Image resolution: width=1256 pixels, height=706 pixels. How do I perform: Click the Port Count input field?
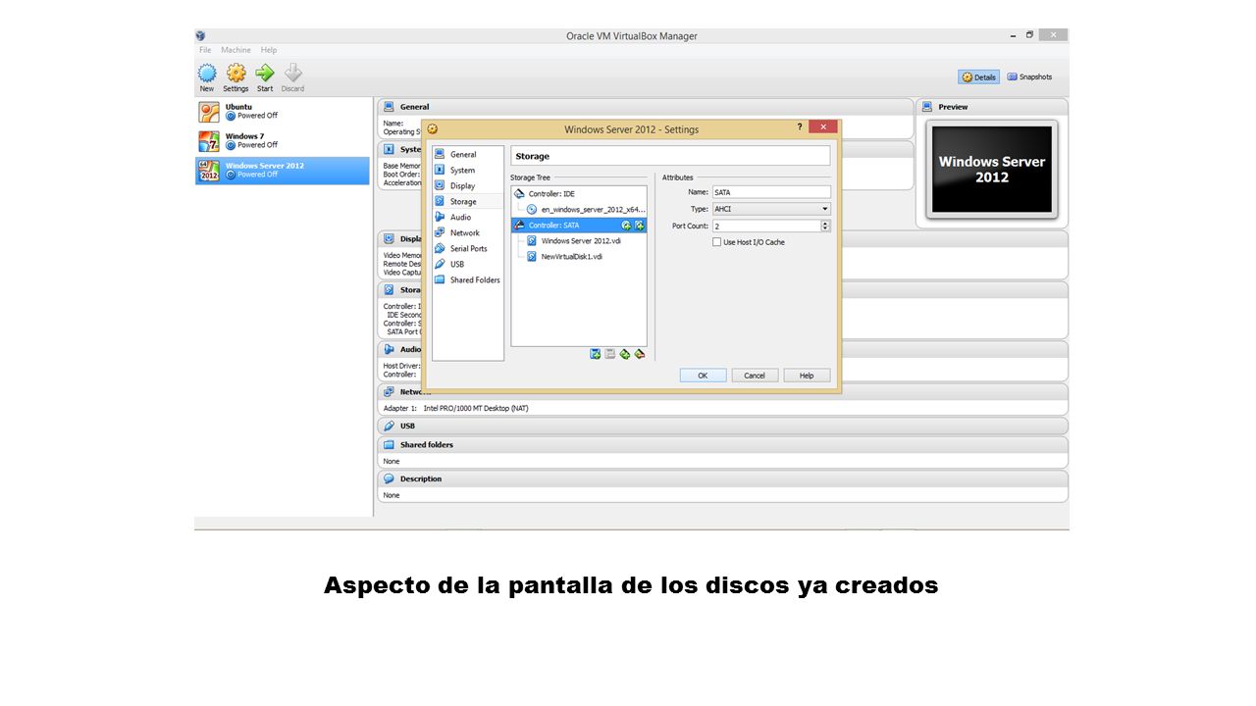(766, 226)
